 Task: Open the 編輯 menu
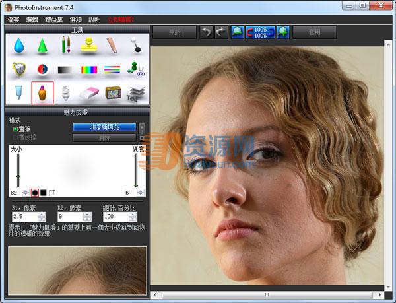point(32,20)
